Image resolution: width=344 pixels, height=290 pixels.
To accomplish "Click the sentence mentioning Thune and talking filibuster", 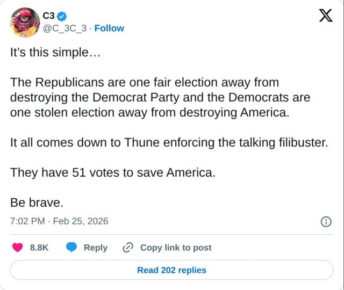I will [169, 143].
